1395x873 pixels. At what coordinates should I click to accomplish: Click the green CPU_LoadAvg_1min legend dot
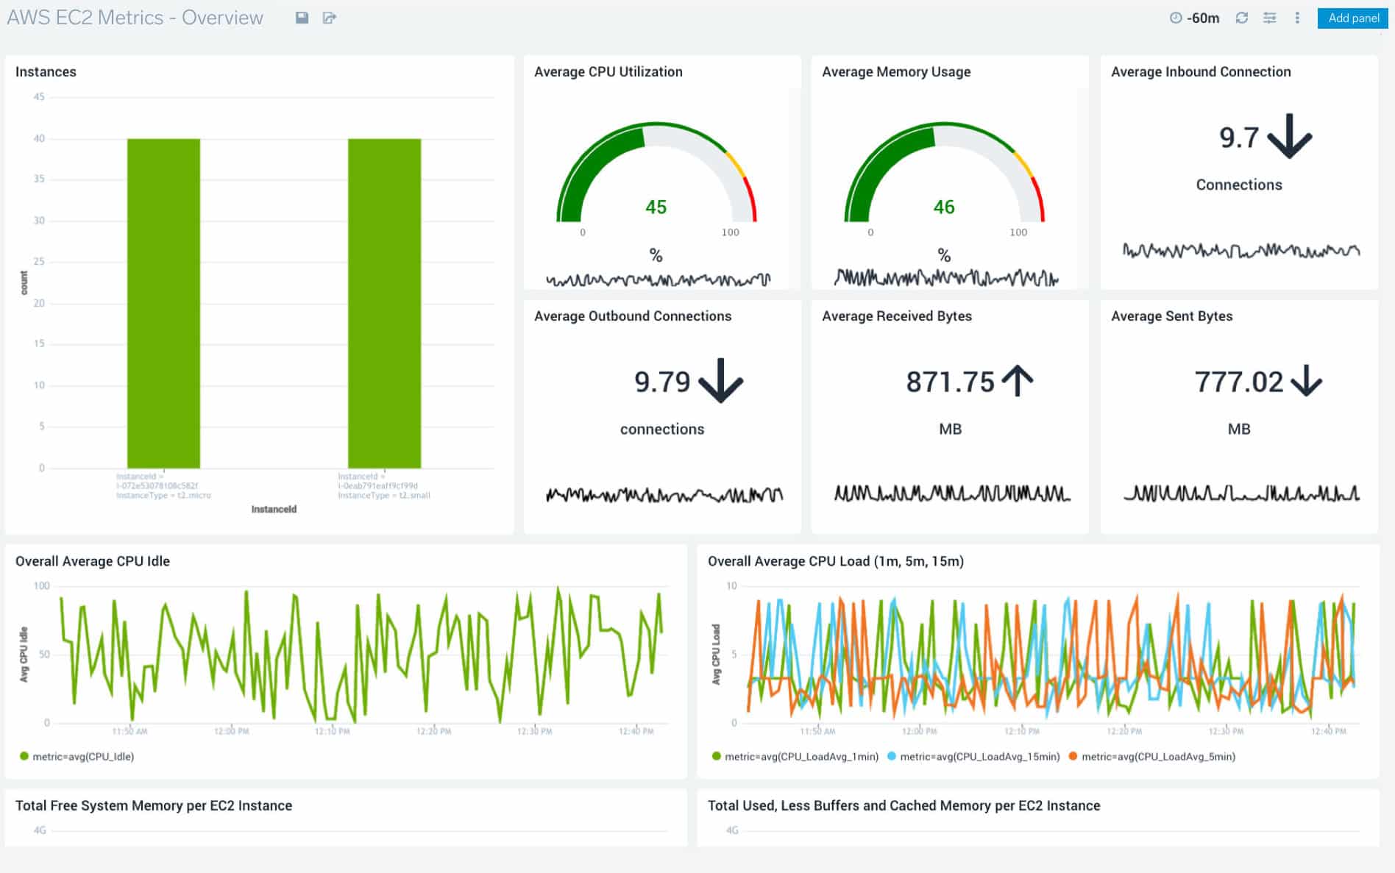point(716,756)
